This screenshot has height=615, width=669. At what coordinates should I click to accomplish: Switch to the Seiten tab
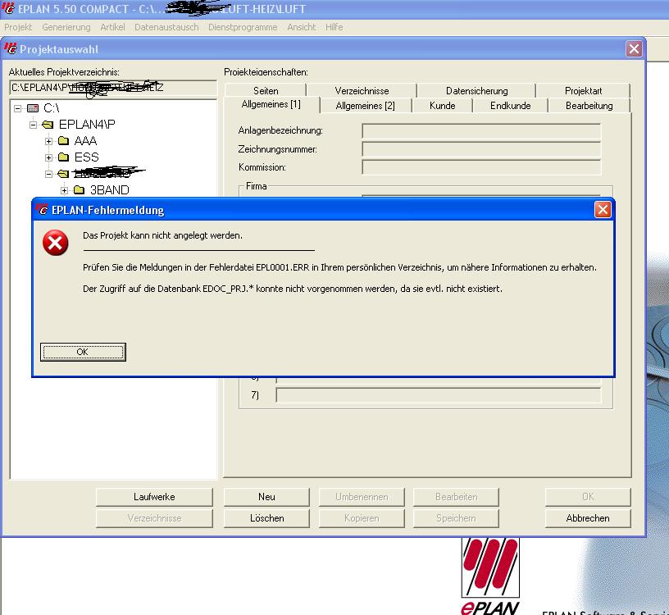266,90
